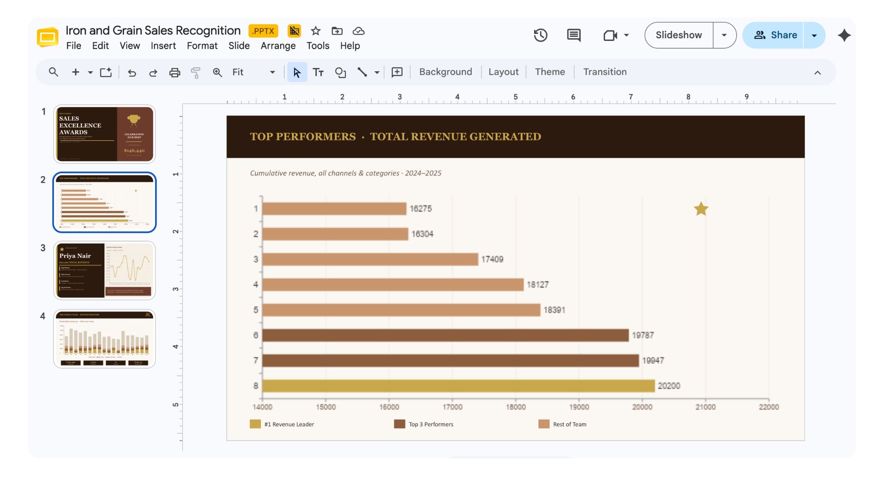Add a new slide with plus icon
Screen dimensions: 884x497
pos(76,72)
